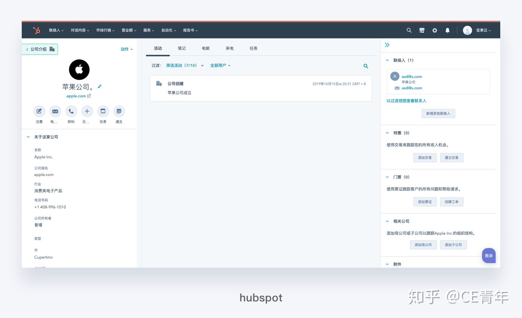
Task: Click the user avatar next to 坚果云
Action: click(x=467, y=30)
